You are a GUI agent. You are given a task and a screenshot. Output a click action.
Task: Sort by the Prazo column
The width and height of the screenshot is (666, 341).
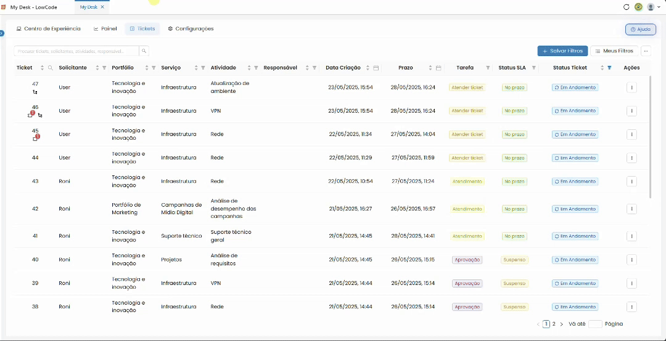click(430, 68)
